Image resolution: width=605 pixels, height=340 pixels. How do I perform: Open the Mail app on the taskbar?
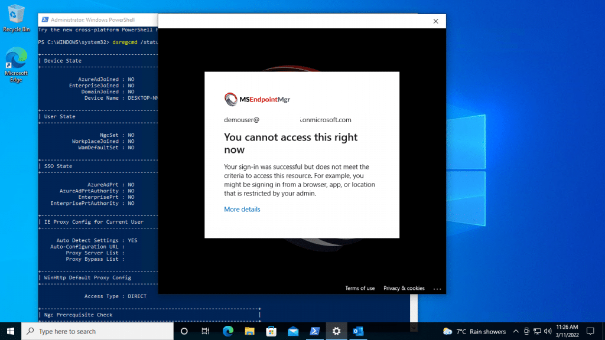pos(293,331)
